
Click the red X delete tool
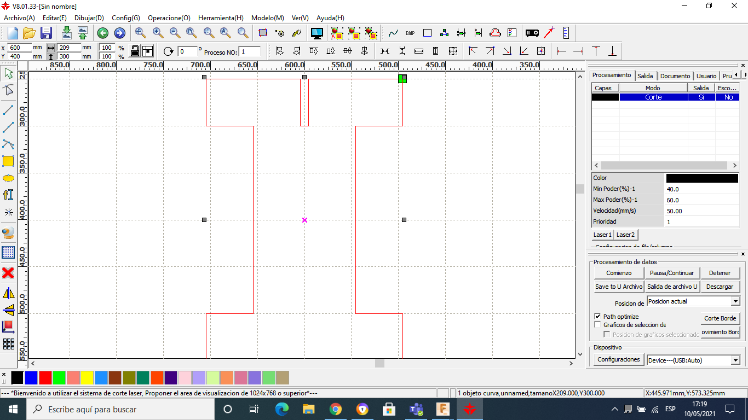click(8, 272)
